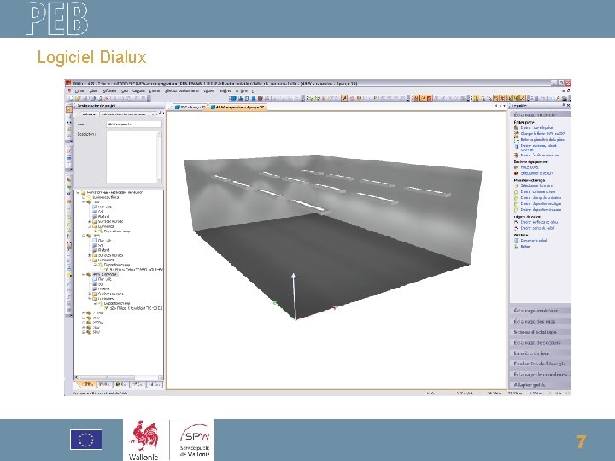615x461 pixels.
Task: Click the 3D room rendering in viewport
Action: [x=332, y=236]
